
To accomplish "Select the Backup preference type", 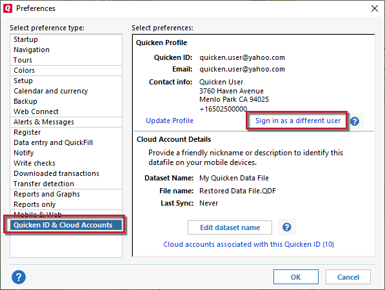I will click(66, 101).
